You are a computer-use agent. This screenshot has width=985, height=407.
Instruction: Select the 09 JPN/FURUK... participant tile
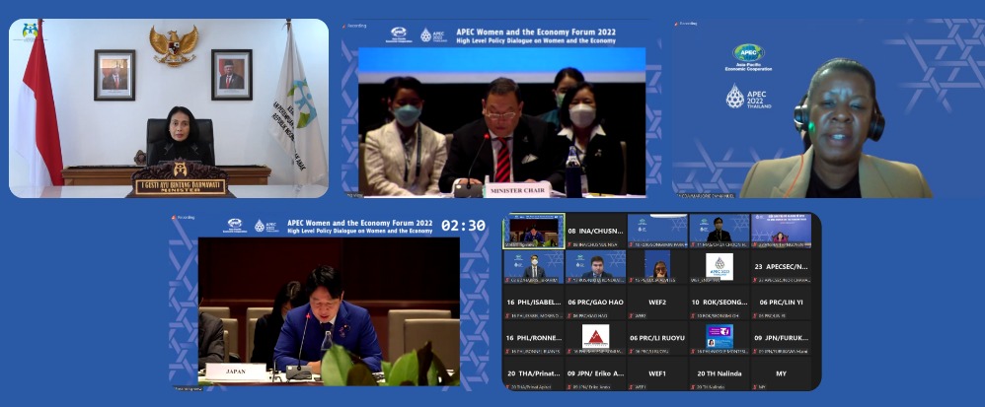(x=781, y=338)
